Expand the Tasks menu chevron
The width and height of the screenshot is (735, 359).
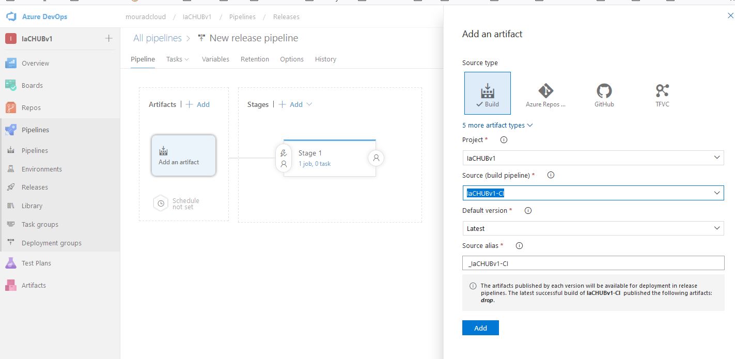click(x=187, y=59)
